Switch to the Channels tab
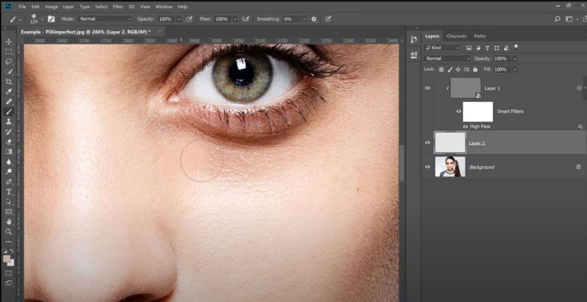The width and height of the screenshot is (587, 302). click(x=456, y=36)
